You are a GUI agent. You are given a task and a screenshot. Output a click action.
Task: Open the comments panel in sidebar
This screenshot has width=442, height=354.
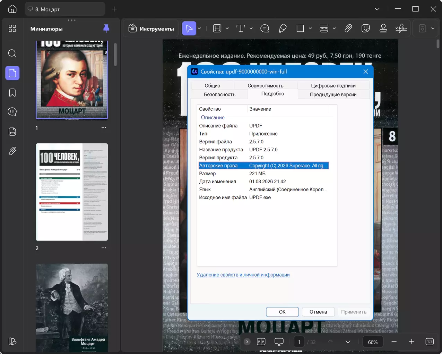[12, 112]
